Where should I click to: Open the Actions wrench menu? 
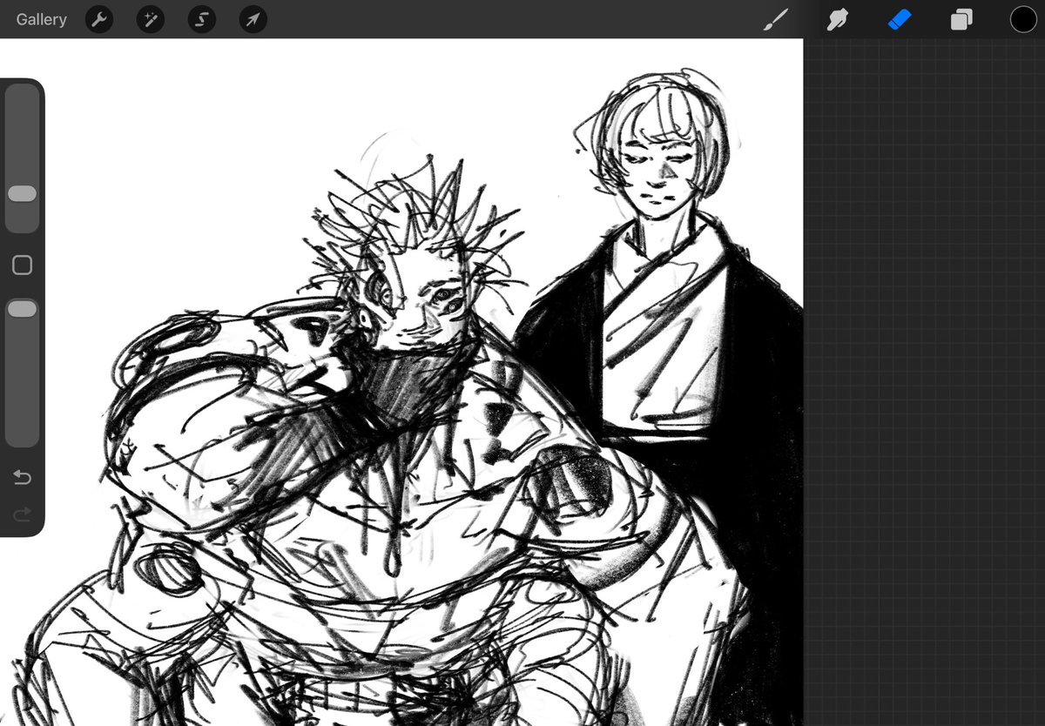coord(99,19)
